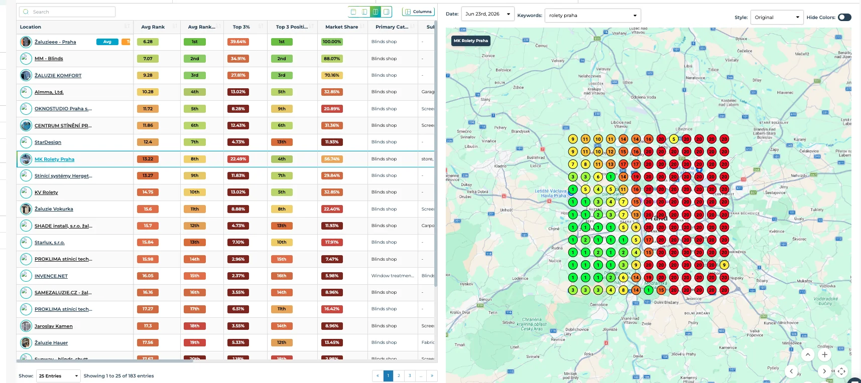Click Žaluzieee - Praha profile avatar
861x383 pixels.
tap(26, 42)
